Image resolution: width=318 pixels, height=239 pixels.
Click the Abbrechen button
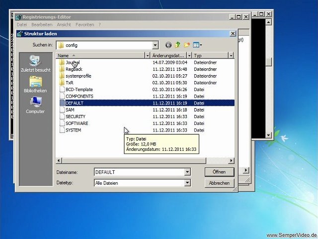[x=219, y=183]
